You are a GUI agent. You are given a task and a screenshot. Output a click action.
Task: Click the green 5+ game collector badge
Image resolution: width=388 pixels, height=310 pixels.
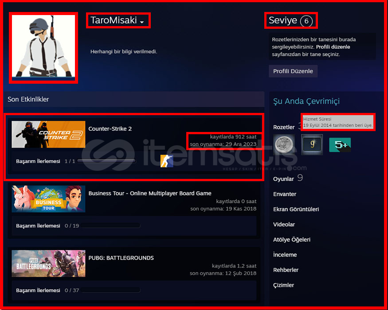click(x=340, y=145)
